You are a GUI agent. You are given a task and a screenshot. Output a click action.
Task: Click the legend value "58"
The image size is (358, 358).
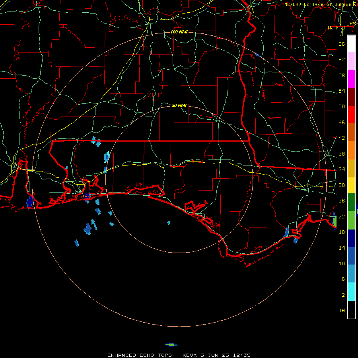click(x=342, y=75)
